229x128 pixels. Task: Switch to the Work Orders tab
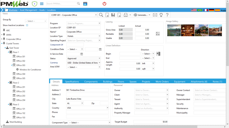162,82
